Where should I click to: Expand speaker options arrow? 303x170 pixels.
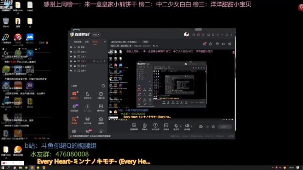(x=192, y=126)
